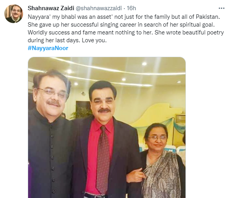Click the potted plant in the photo background

point(81,112)
